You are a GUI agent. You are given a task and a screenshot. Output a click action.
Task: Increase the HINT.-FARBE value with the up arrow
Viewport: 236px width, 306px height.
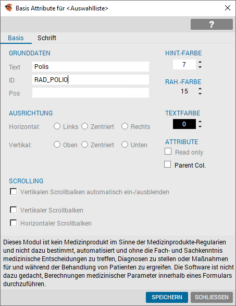(x=200, y=62)
